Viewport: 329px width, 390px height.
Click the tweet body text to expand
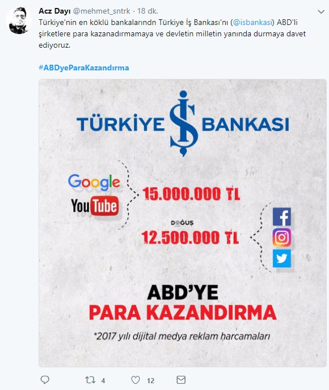point(172,34)
